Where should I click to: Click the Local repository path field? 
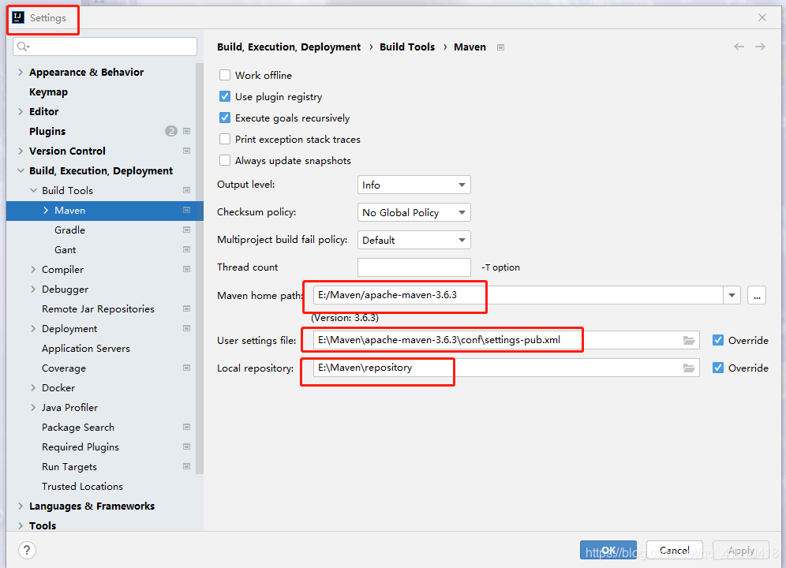(506, 368)
